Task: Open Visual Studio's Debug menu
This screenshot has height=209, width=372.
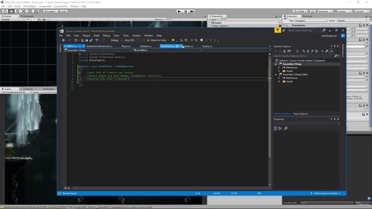Action: [x=106, y=35]
